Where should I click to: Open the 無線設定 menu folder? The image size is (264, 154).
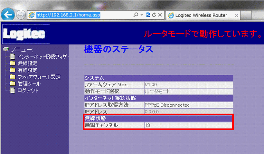[x=27, y=63]
